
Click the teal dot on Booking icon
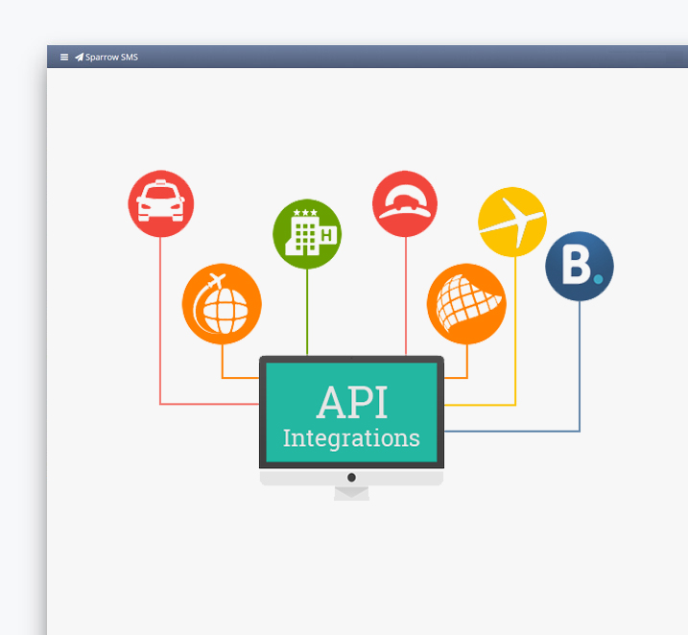coord(598,279)
